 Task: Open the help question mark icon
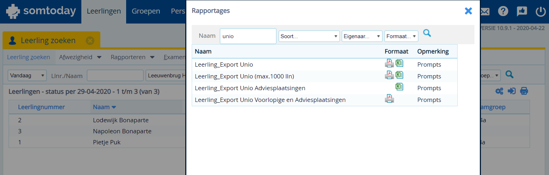(503, 11)
